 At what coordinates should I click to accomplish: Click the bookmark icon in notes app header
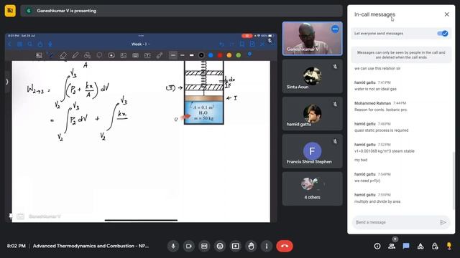pos(242,44)
